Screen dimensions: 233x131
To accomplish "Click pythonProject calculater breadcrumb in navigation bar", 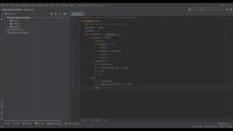I will [x=12, y=9].
